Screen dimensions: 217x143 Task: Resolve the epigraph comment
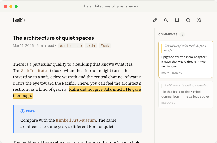[177, 73]
